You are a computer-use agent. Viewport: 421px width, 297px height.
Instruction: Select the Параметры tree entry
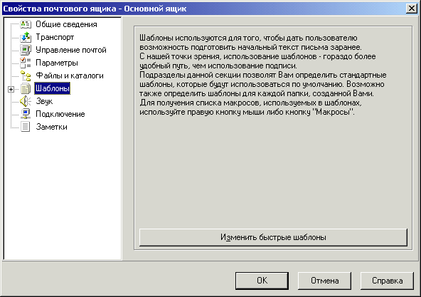[x=57, y=63]
